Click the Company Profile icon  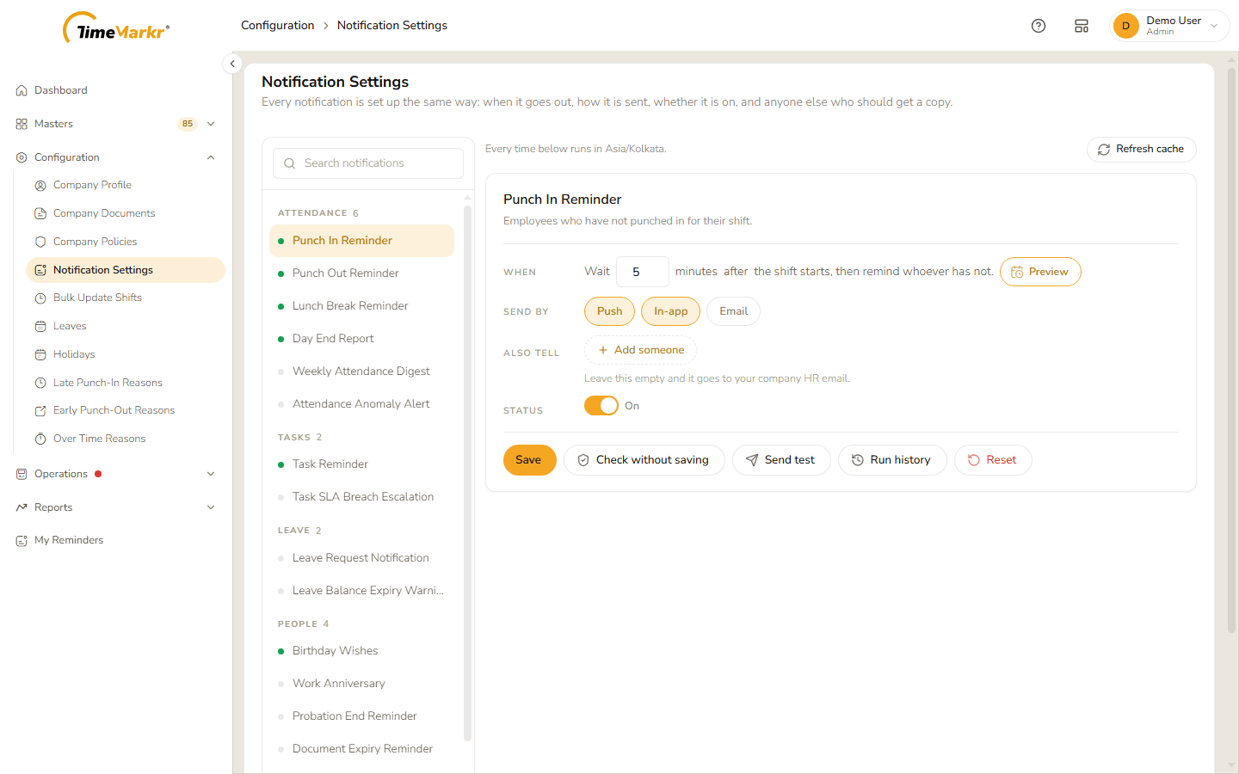pyautogui.click(x=40, y=185)
